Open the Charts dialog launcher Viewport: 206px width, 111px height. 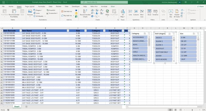point(118,20)
